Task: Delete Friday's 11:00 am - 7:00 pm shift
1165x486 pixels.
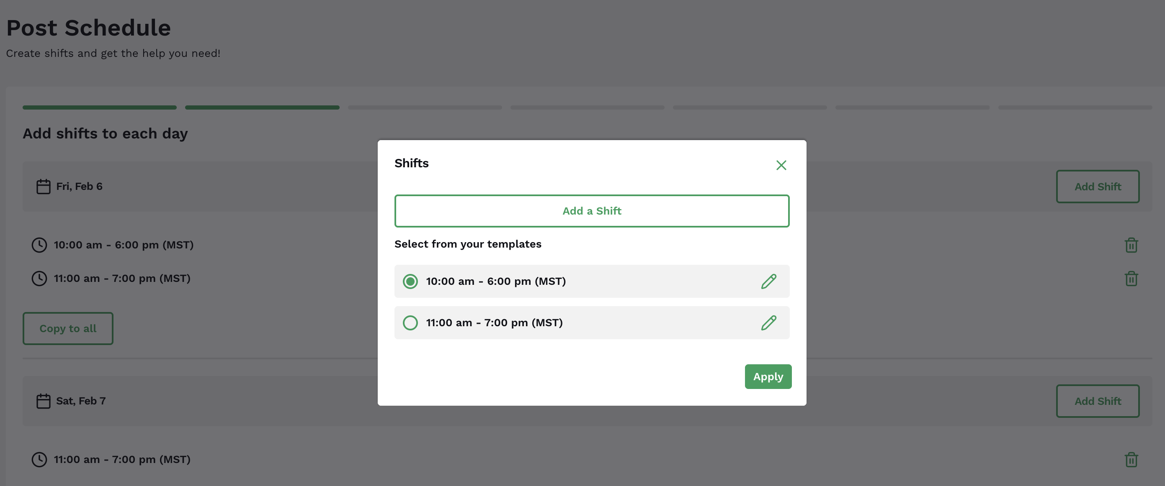Action: 1131,278
